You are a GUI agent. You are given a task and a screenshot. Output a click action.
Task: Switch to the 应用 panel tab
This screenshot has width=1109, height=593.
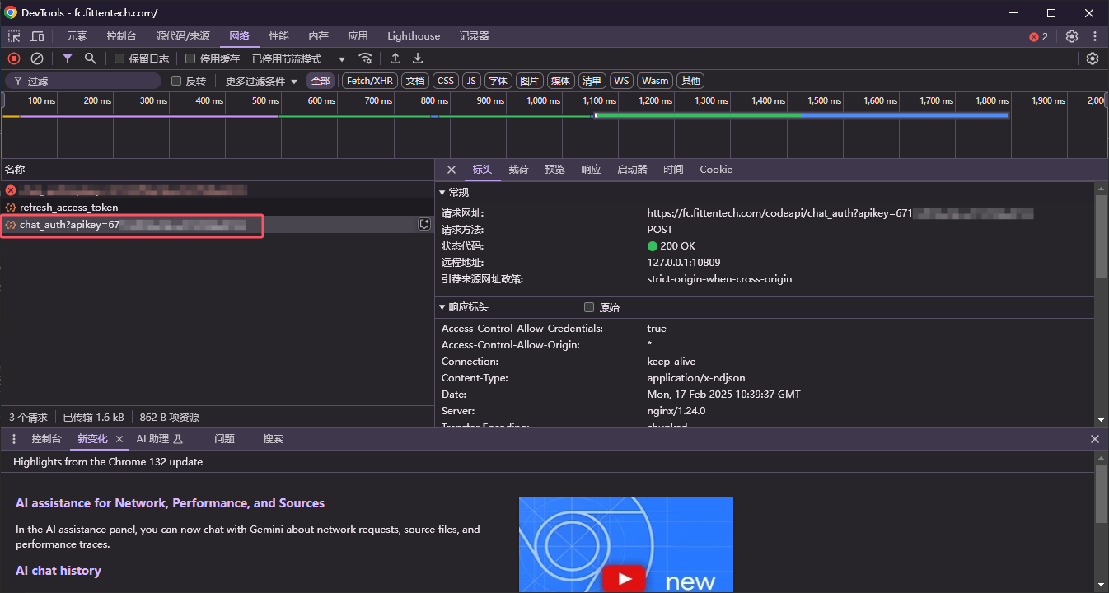[358, 36]
